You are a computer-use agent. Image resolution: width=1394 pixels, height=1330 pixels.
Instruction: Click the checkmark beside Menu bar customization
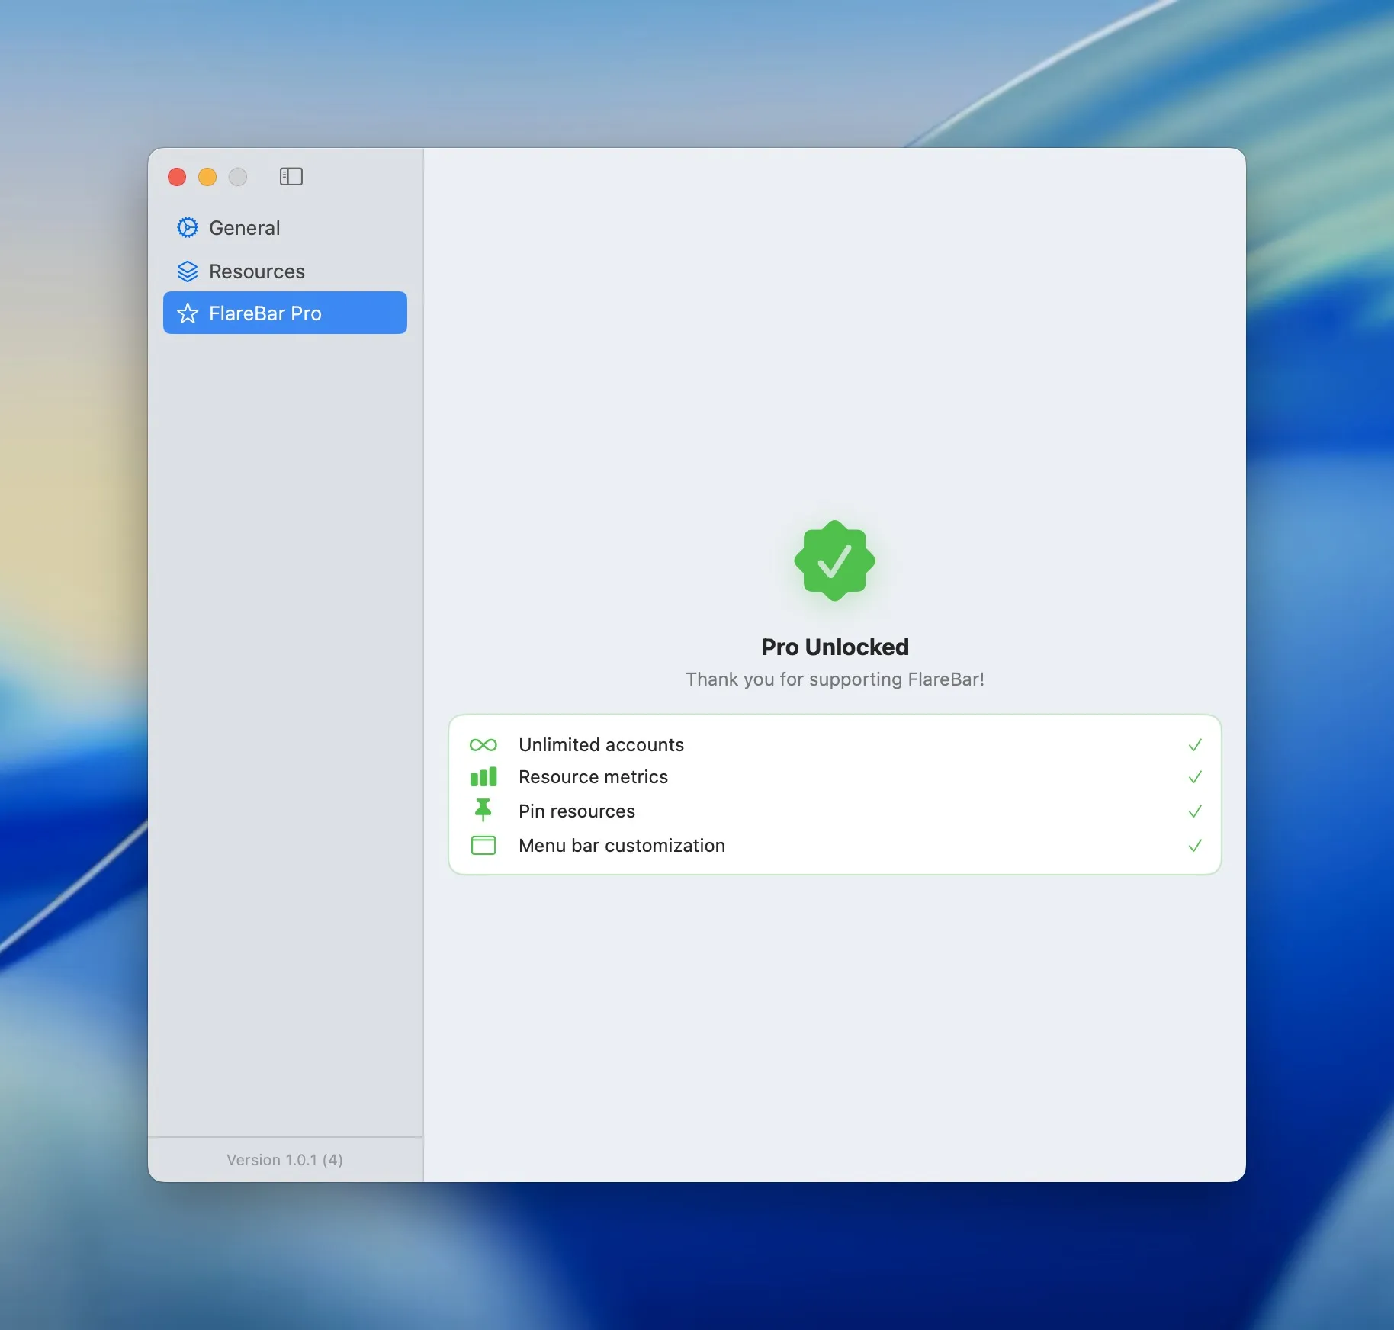click(1195, 846)
